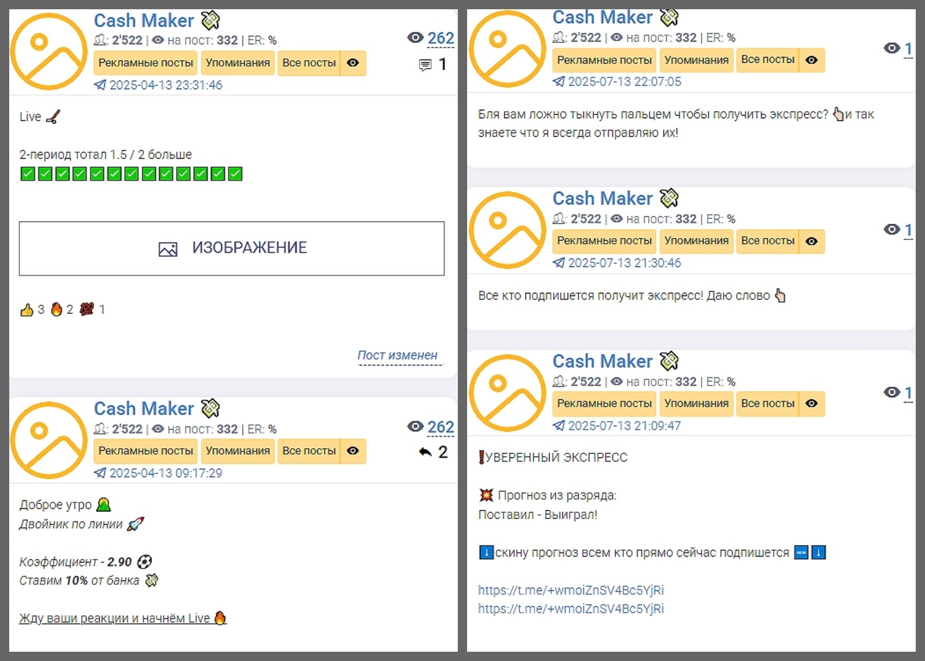Click the Cash Maker avatar on the Live post
This screenshot has width=925, height=661.
tap(49, 52)
